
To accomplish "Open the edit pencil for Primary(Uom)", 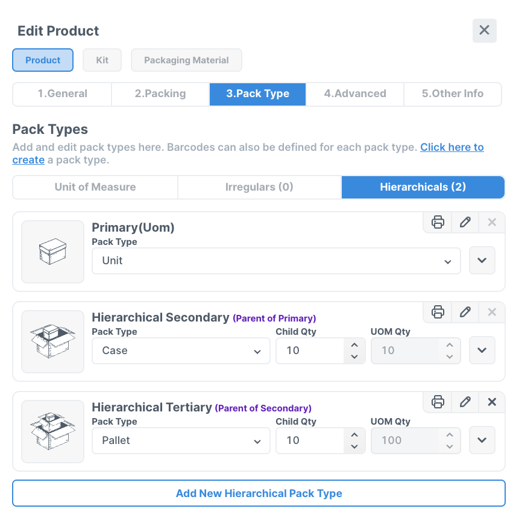I will coord(464,222).
